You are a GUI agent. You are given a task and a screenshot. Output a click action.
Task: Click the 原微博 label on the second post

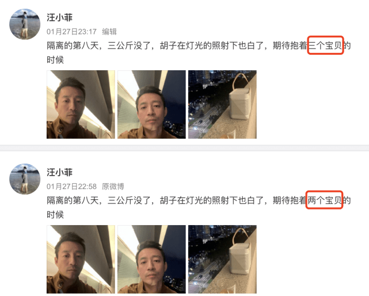(113, 187)
